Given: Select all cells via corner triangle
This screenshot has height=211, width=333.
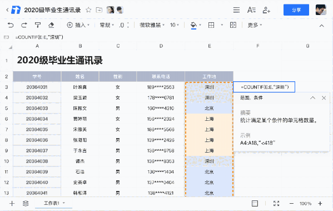Looking at the screenshot, I should coord(10,47).
